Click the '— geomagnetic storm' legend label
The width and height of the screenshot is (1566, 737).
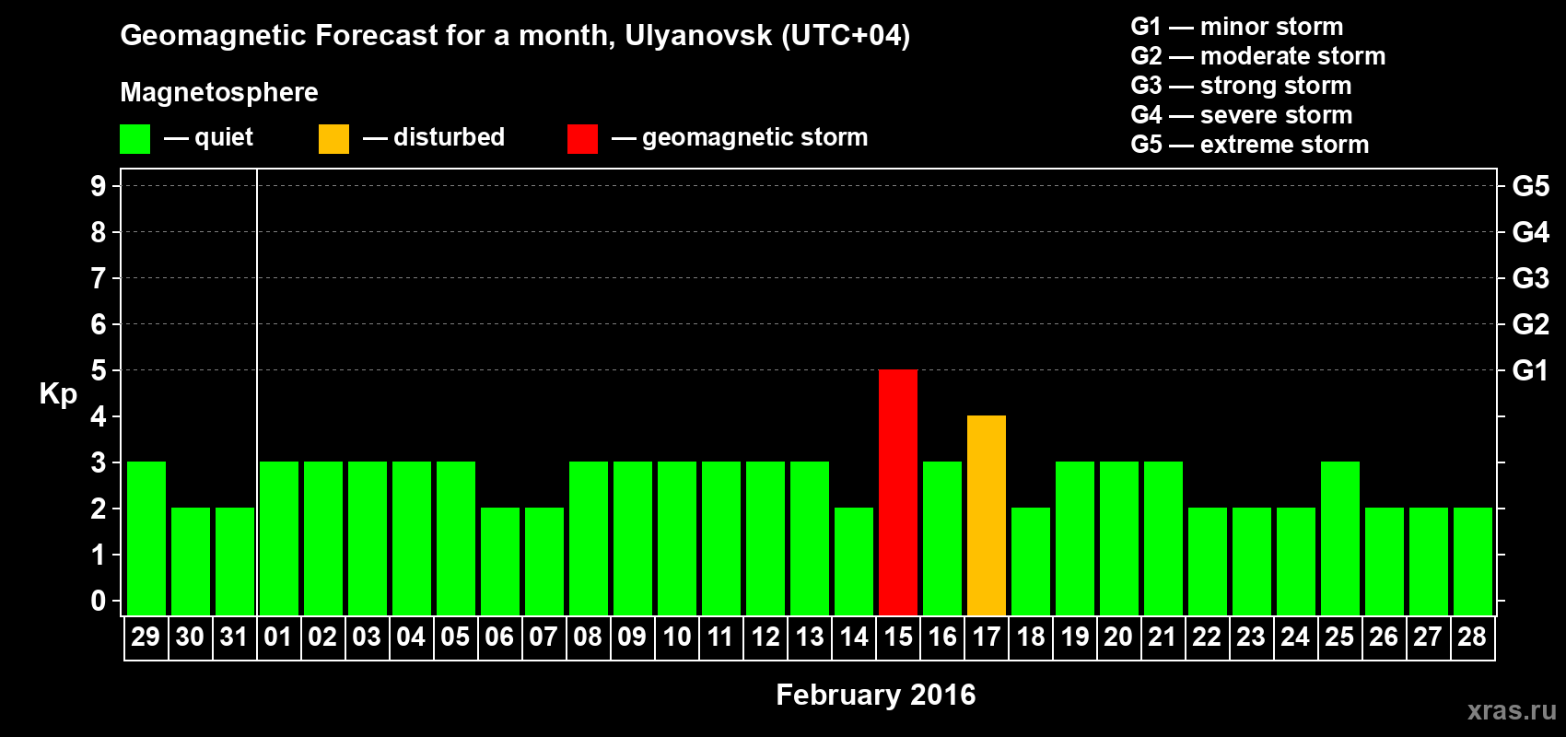(740, 138)
